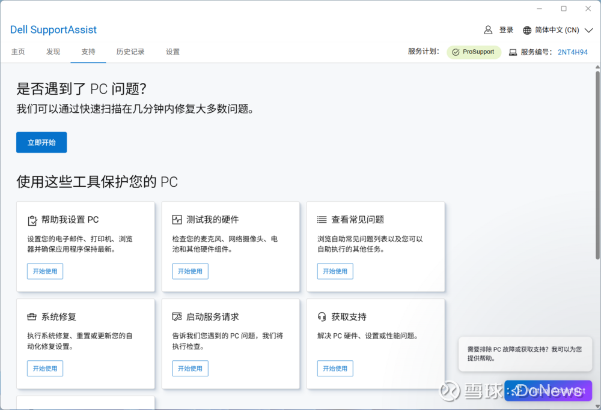The image size is (601, 410).
Task: Click the laptop icon beside 服务编号
Action: 513,52
